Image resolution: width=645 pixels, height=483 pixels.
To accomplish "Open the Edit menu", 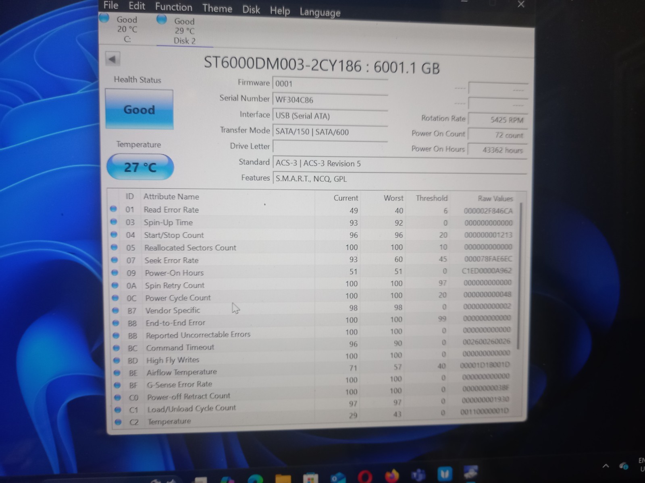I will coord(137,6).
